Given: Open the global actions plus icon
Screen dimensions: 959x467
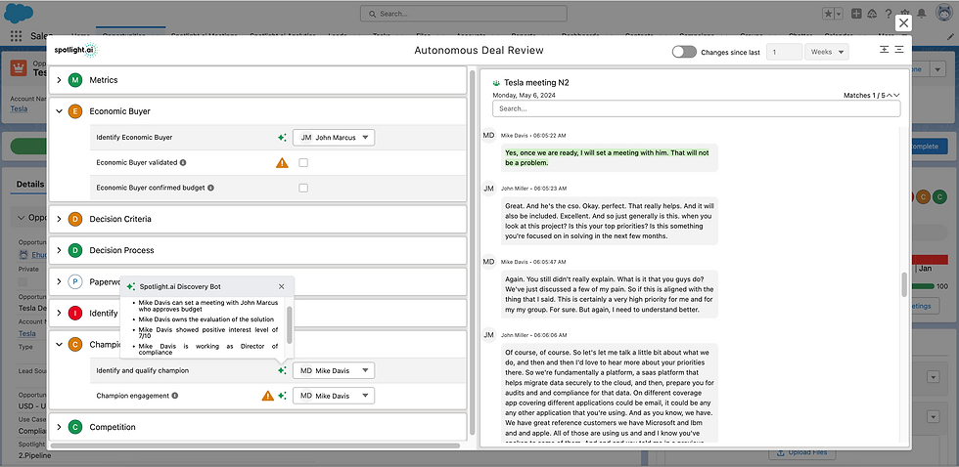Looking at the screenshot, I should click(856, 14).
